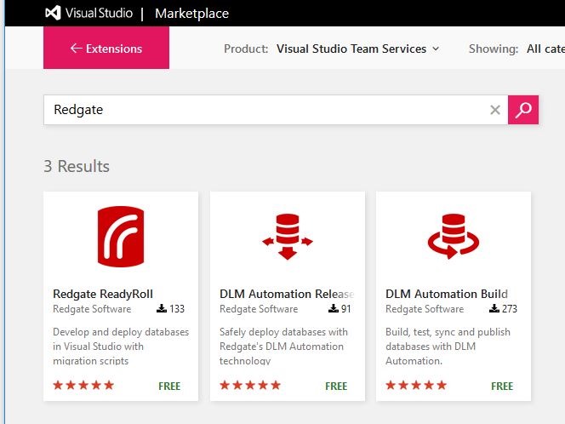565x424 pixels.
Task: Open the Redgate ReadyRoll logo icon
Action: coord(121,236)
